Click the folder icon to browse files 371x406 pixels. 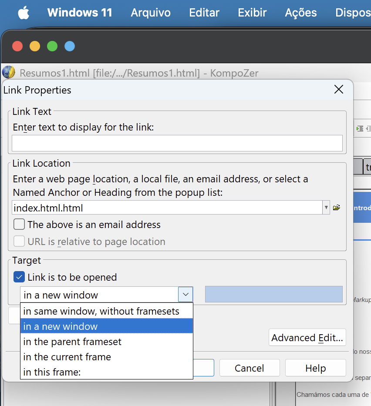coord(336,208)
